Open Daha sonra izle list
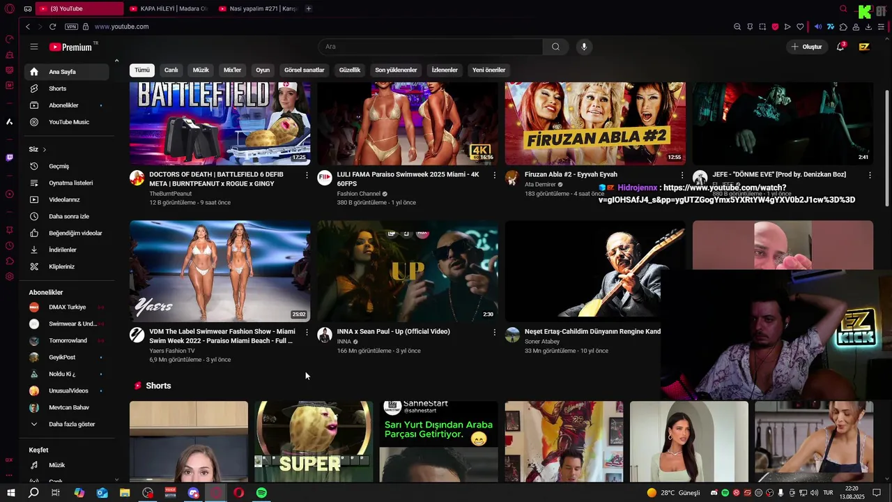892x502 pixels. coord(67,216)
